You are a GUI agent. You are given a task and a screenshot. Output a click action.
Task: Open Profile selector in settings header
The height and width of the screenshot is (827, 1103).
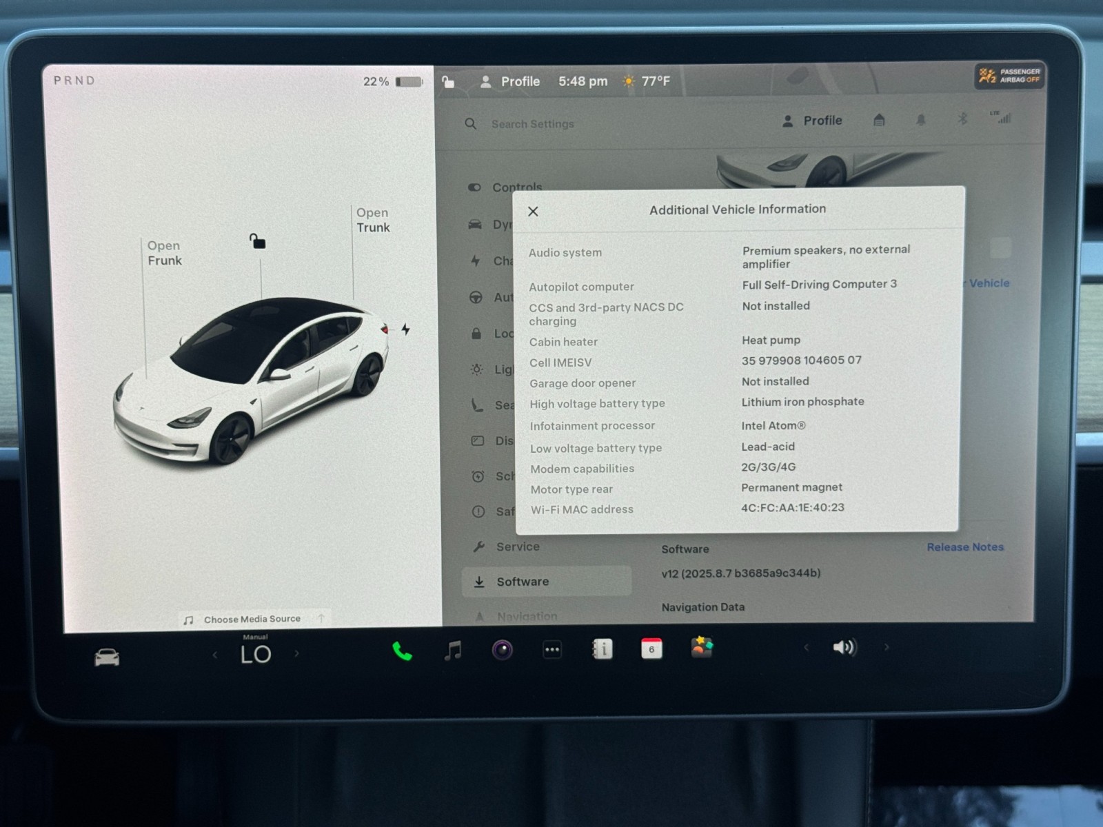click(x=812, y=121)
